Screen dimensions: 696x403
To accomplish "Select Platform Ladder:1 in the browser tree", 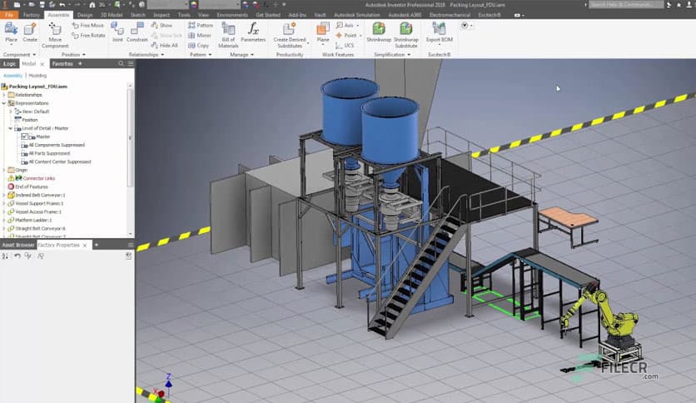I will (33, 220).
